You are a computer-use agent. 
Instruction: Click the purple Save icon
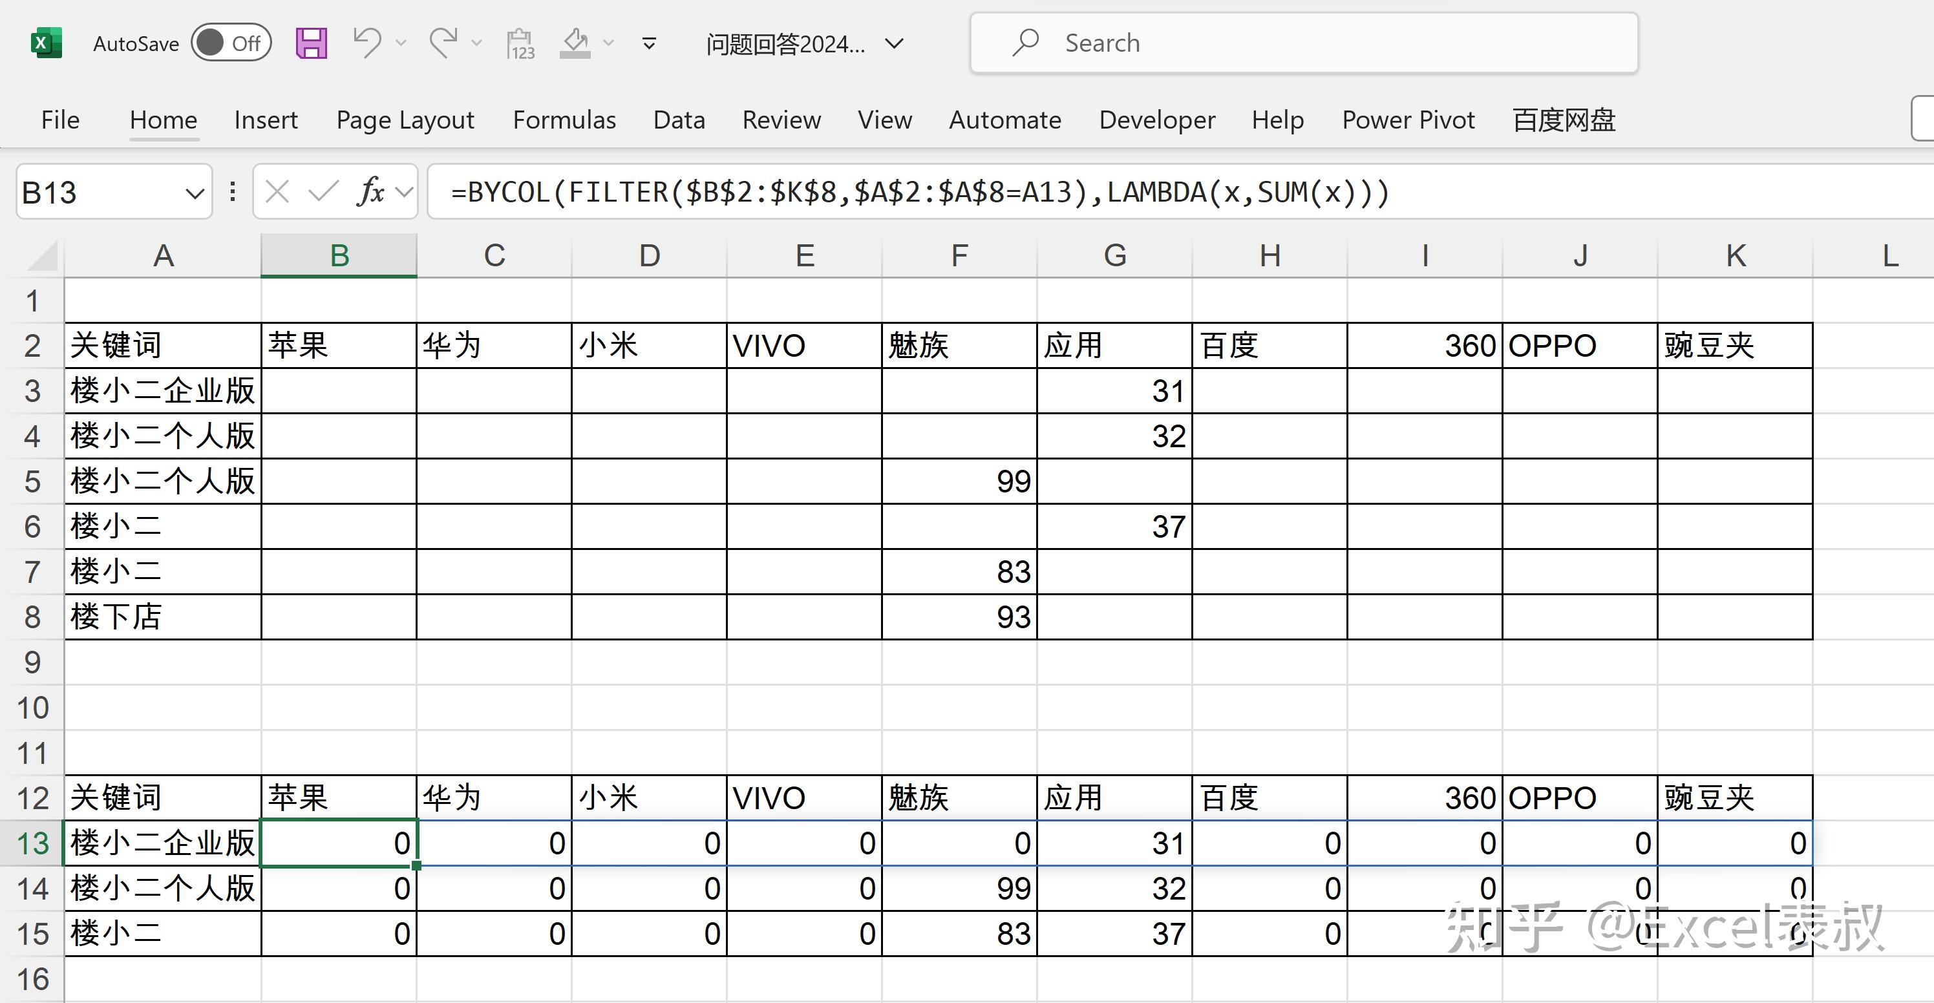click(312, 43)
